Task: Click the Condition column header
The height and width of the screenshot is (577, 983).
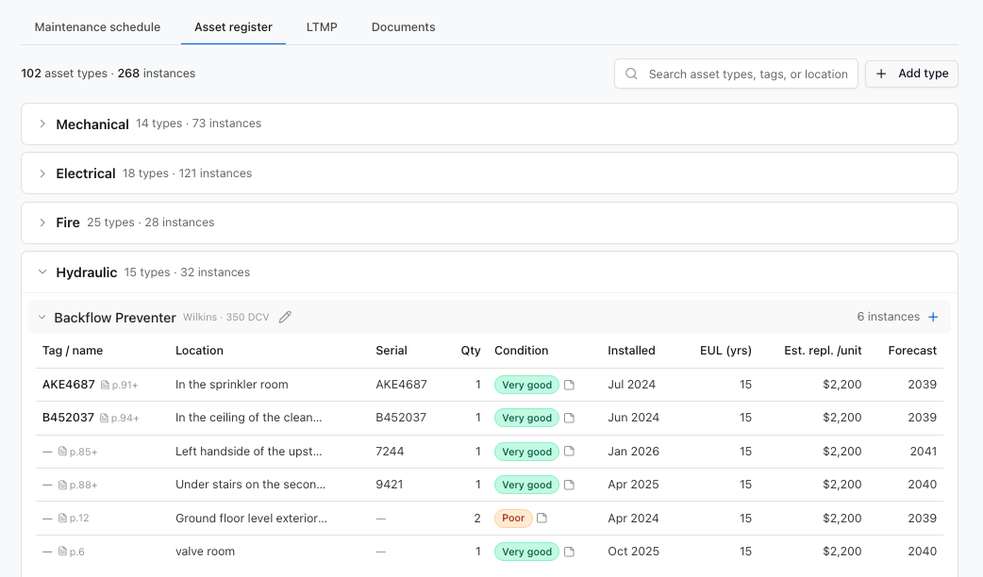Action: click(x=521, y=350)
